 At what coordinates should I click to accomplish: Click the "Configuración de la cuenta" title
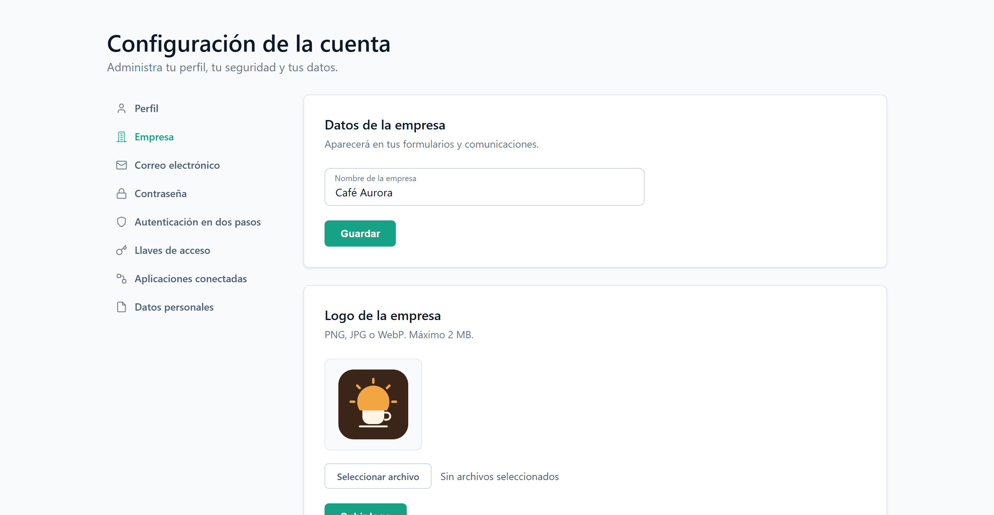pos(249,44)
